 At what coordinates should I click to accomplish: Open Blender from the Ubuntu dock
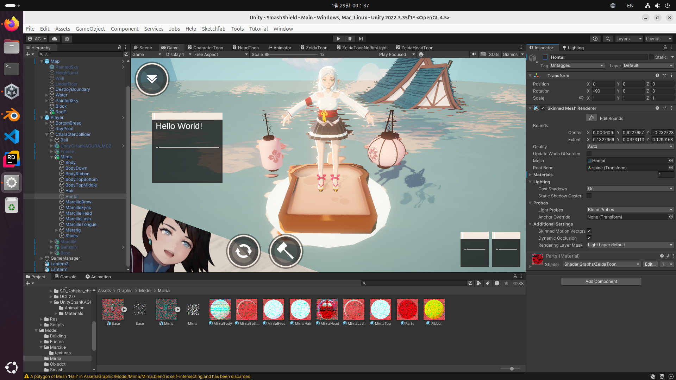pyautogui.click(x=11, y=115)
